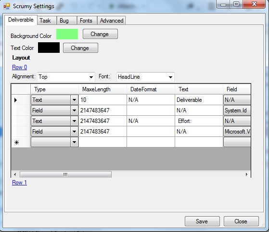This screenshot has width=269, height=232.
Task: Click the Scrumy Settings window icon
Action: point(7,6)
